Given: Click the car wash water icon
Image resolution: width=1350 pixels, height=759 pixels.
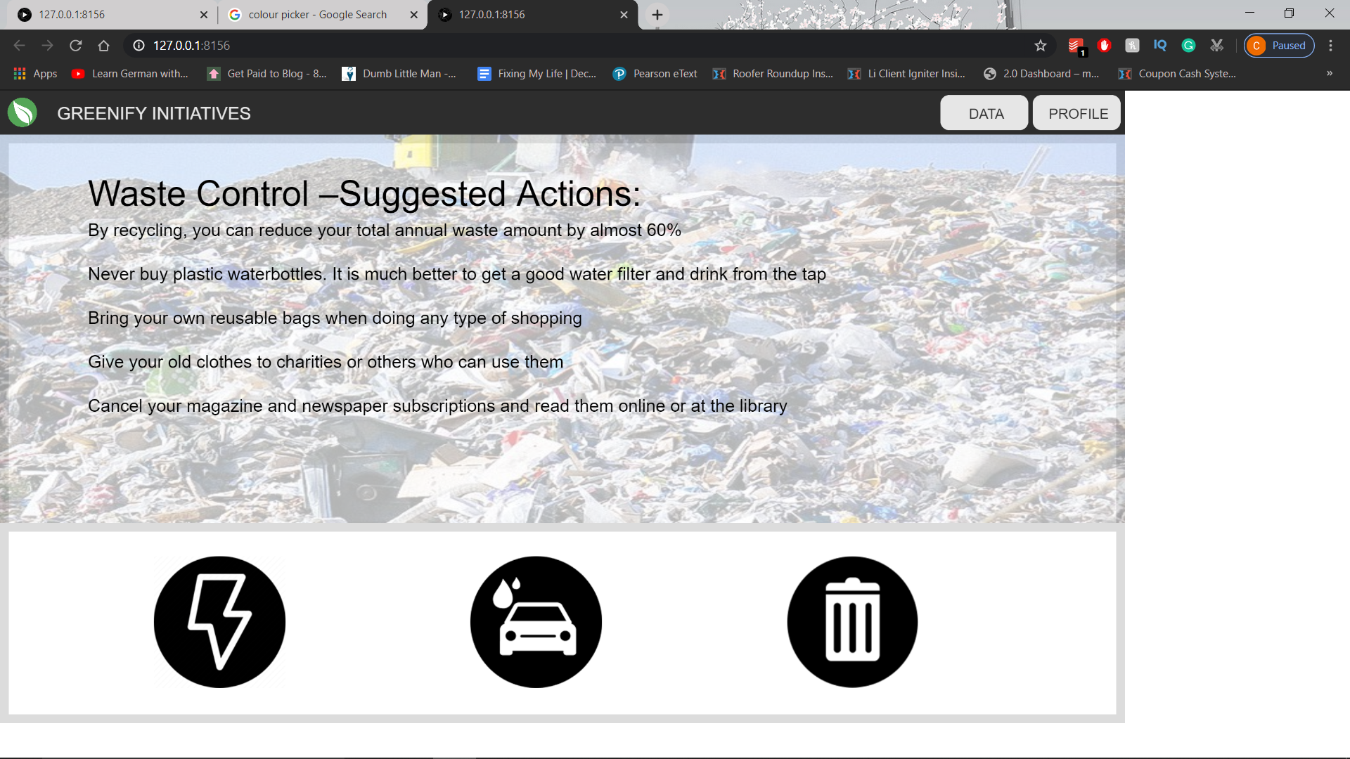Looking at the screenshot, I should pos(536,621).
